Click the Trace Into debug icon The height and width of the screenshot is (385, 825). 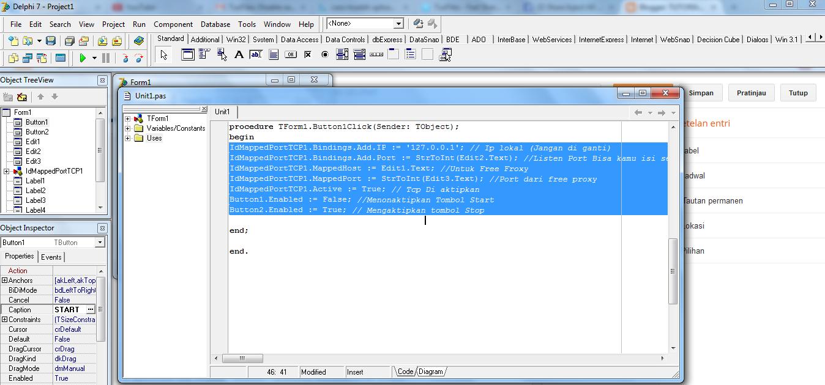click(125, 58)
